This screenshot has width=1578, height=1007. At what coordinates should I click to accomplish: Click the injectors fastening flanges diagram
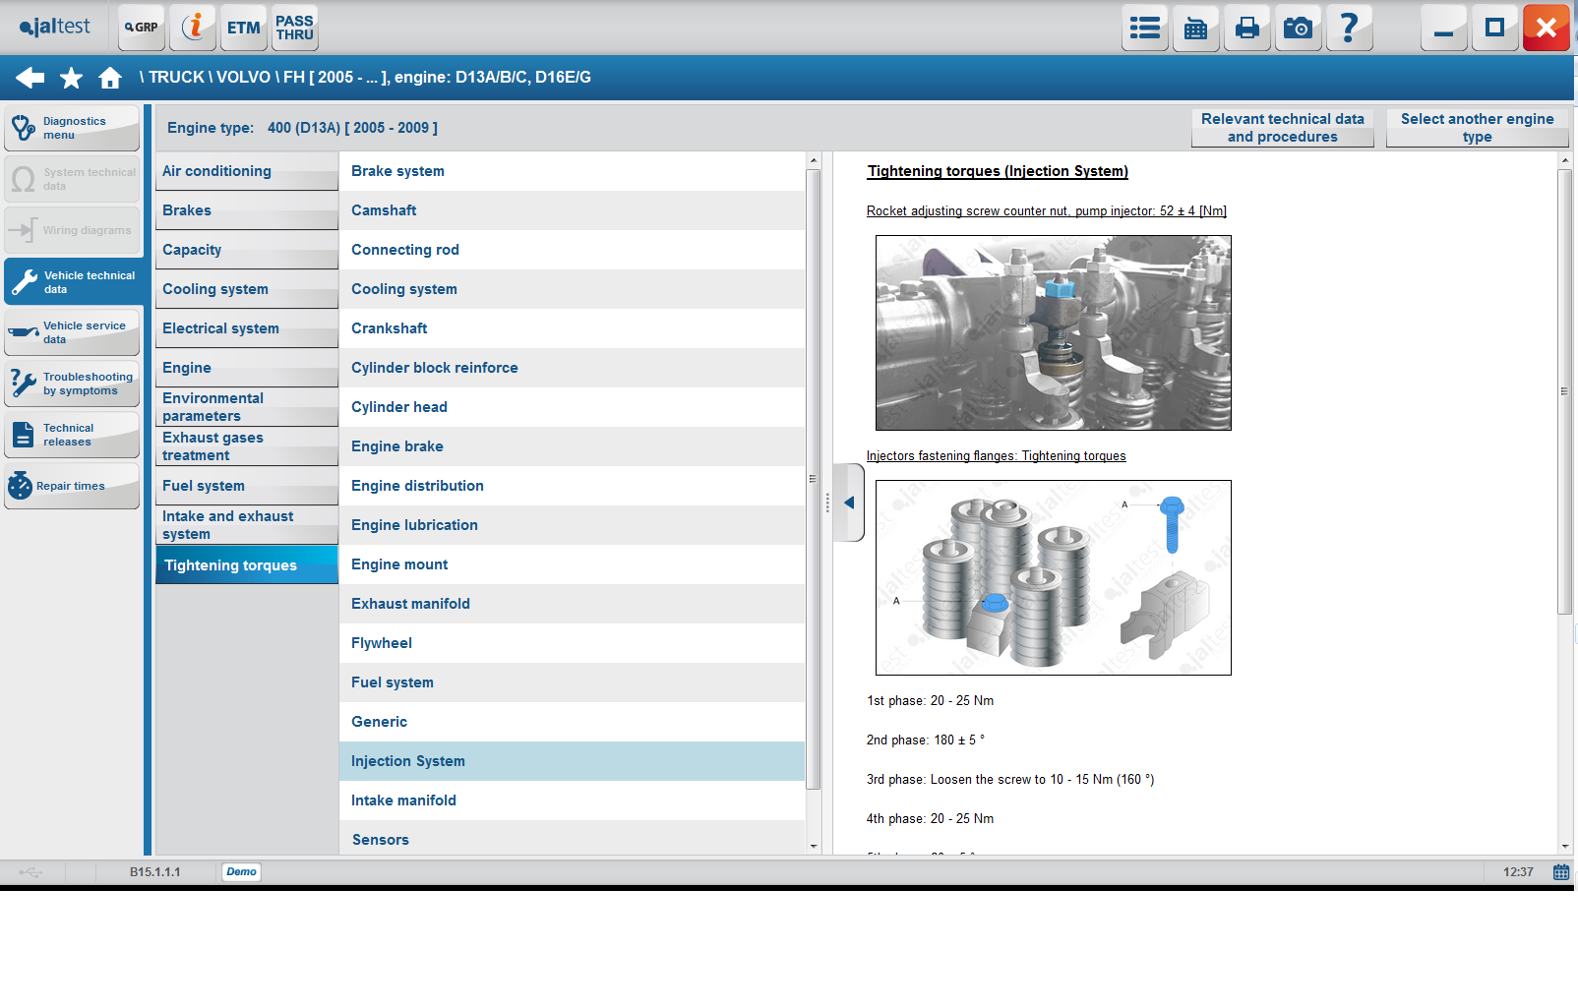point(1053,577)
